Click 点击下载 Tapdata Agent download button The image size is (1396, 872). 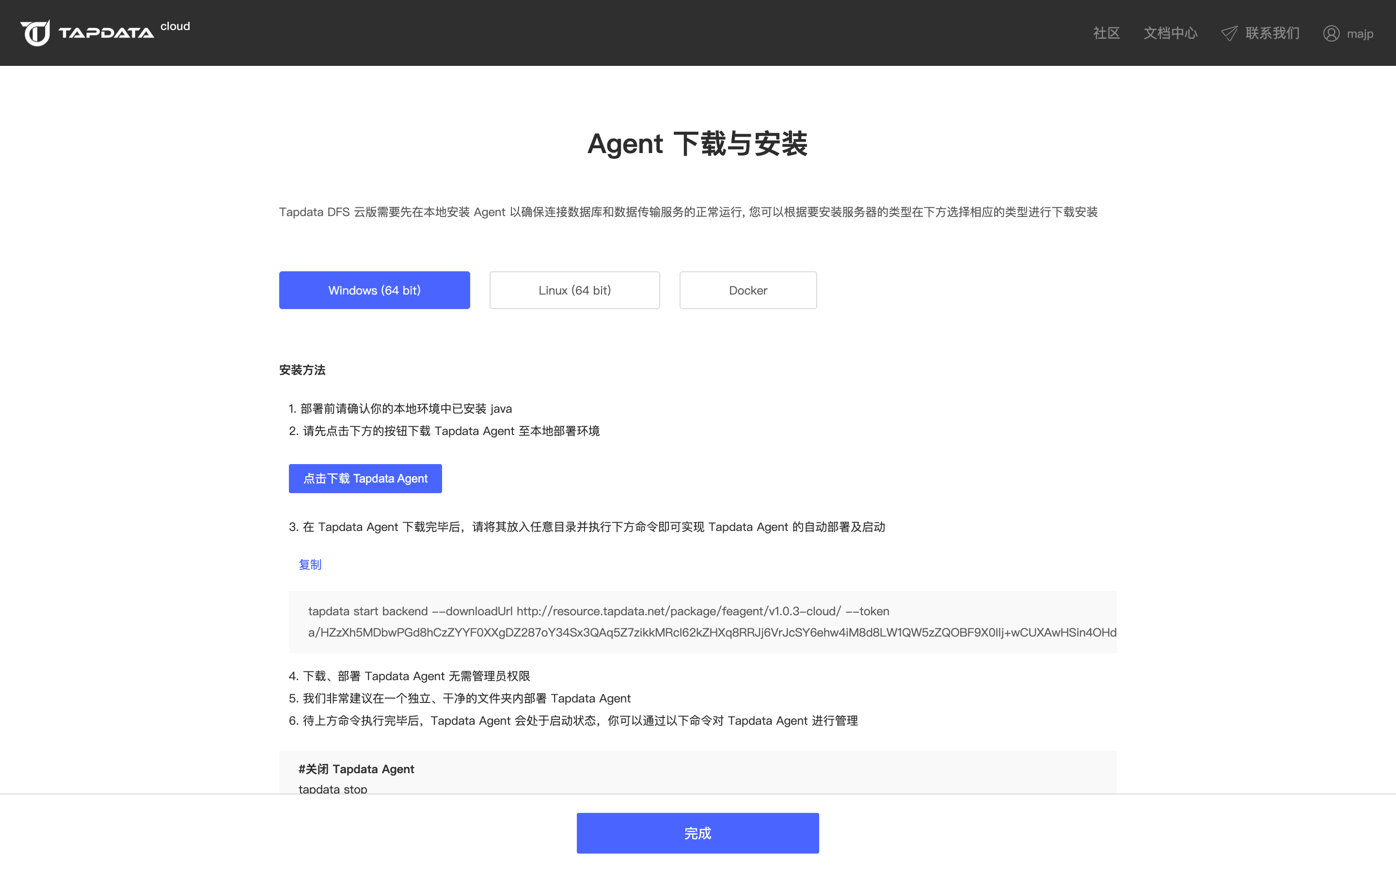click(365, 479)
